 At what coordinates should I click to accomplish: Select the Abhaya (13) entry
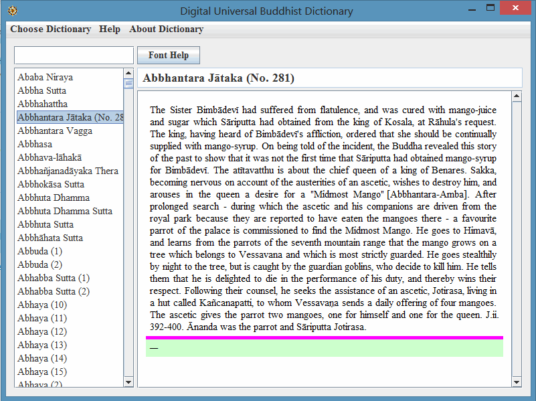(42, 345)
